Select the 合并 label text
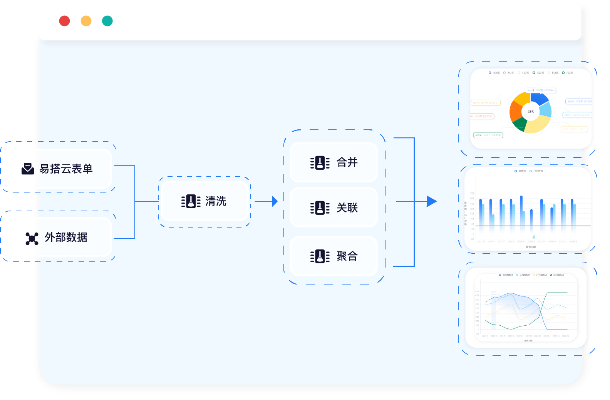The width and height of the screenshot is (610, 400). [x=347, y=162]
